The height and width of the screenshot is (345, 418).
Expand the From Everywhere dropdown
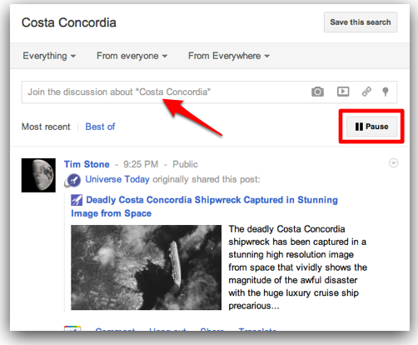coord(229,56)
